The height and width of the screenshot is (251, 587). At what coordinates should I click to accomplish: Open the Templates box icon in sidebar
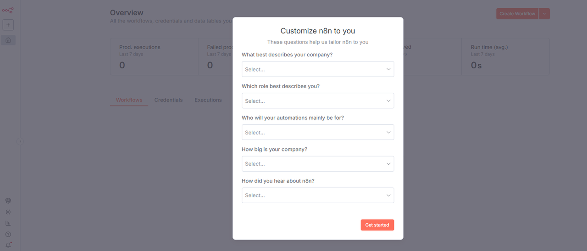tap(8, 201)
